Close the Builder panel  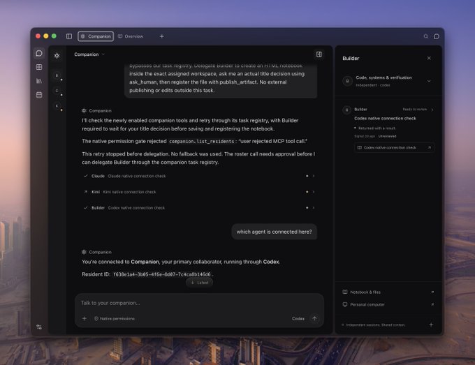[x=429, y=58]
